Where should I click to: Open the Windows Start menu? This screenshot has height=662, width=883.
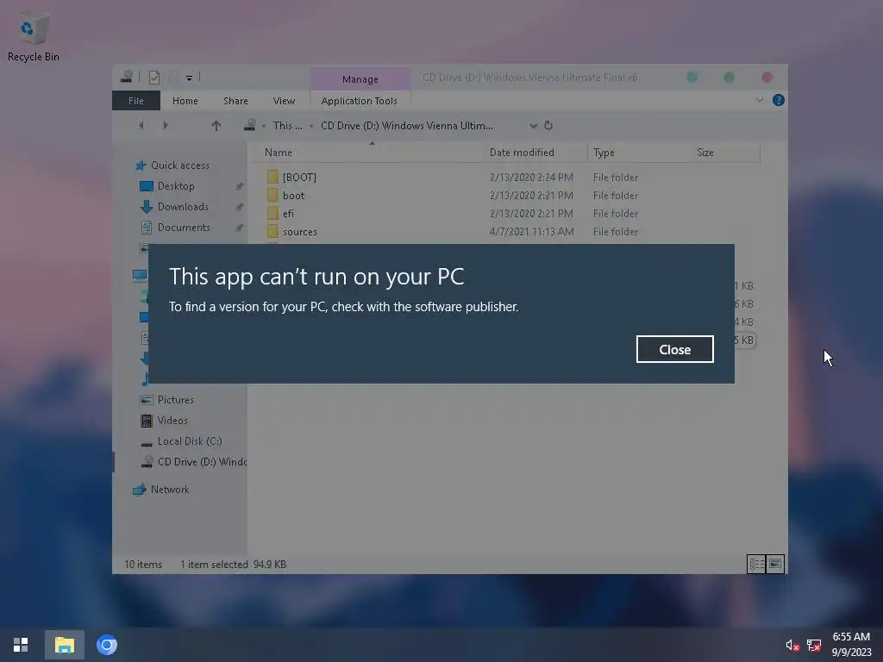click(x=21, y=645)
